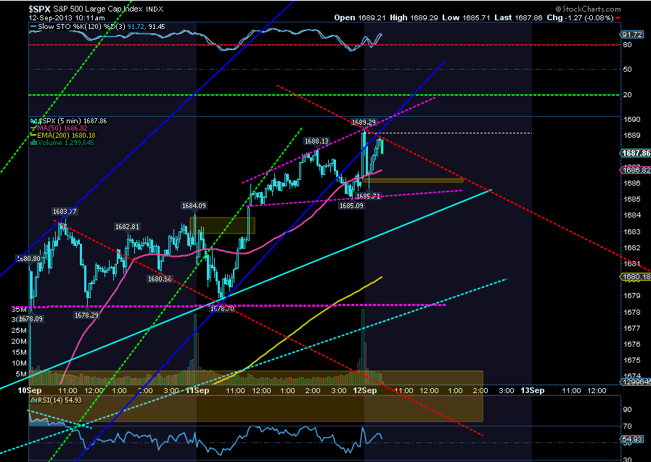
Task: Click the "MA(50) 1686.82" legend text
Action: pos(62,128)
